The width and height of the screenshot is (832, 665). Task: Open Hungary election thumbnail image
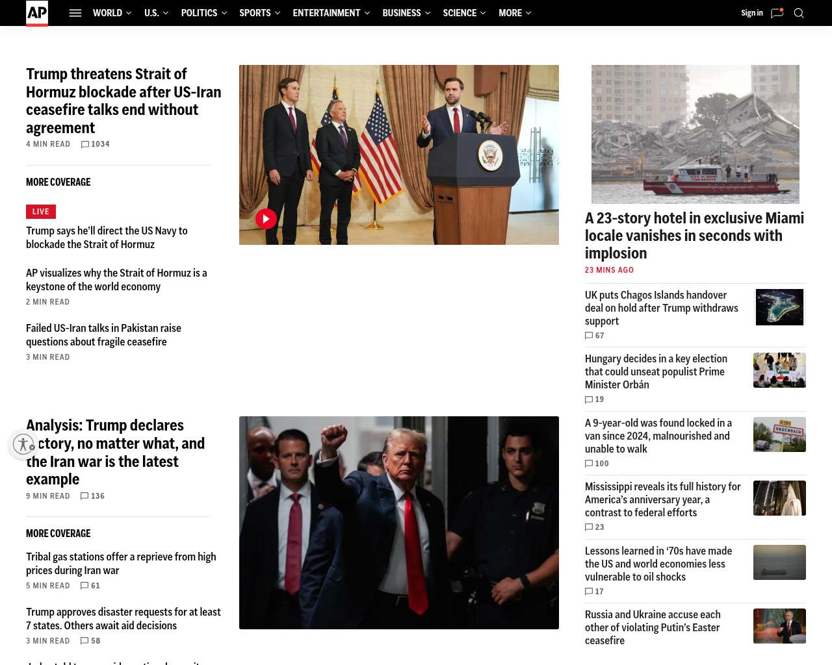pos(779,370)
